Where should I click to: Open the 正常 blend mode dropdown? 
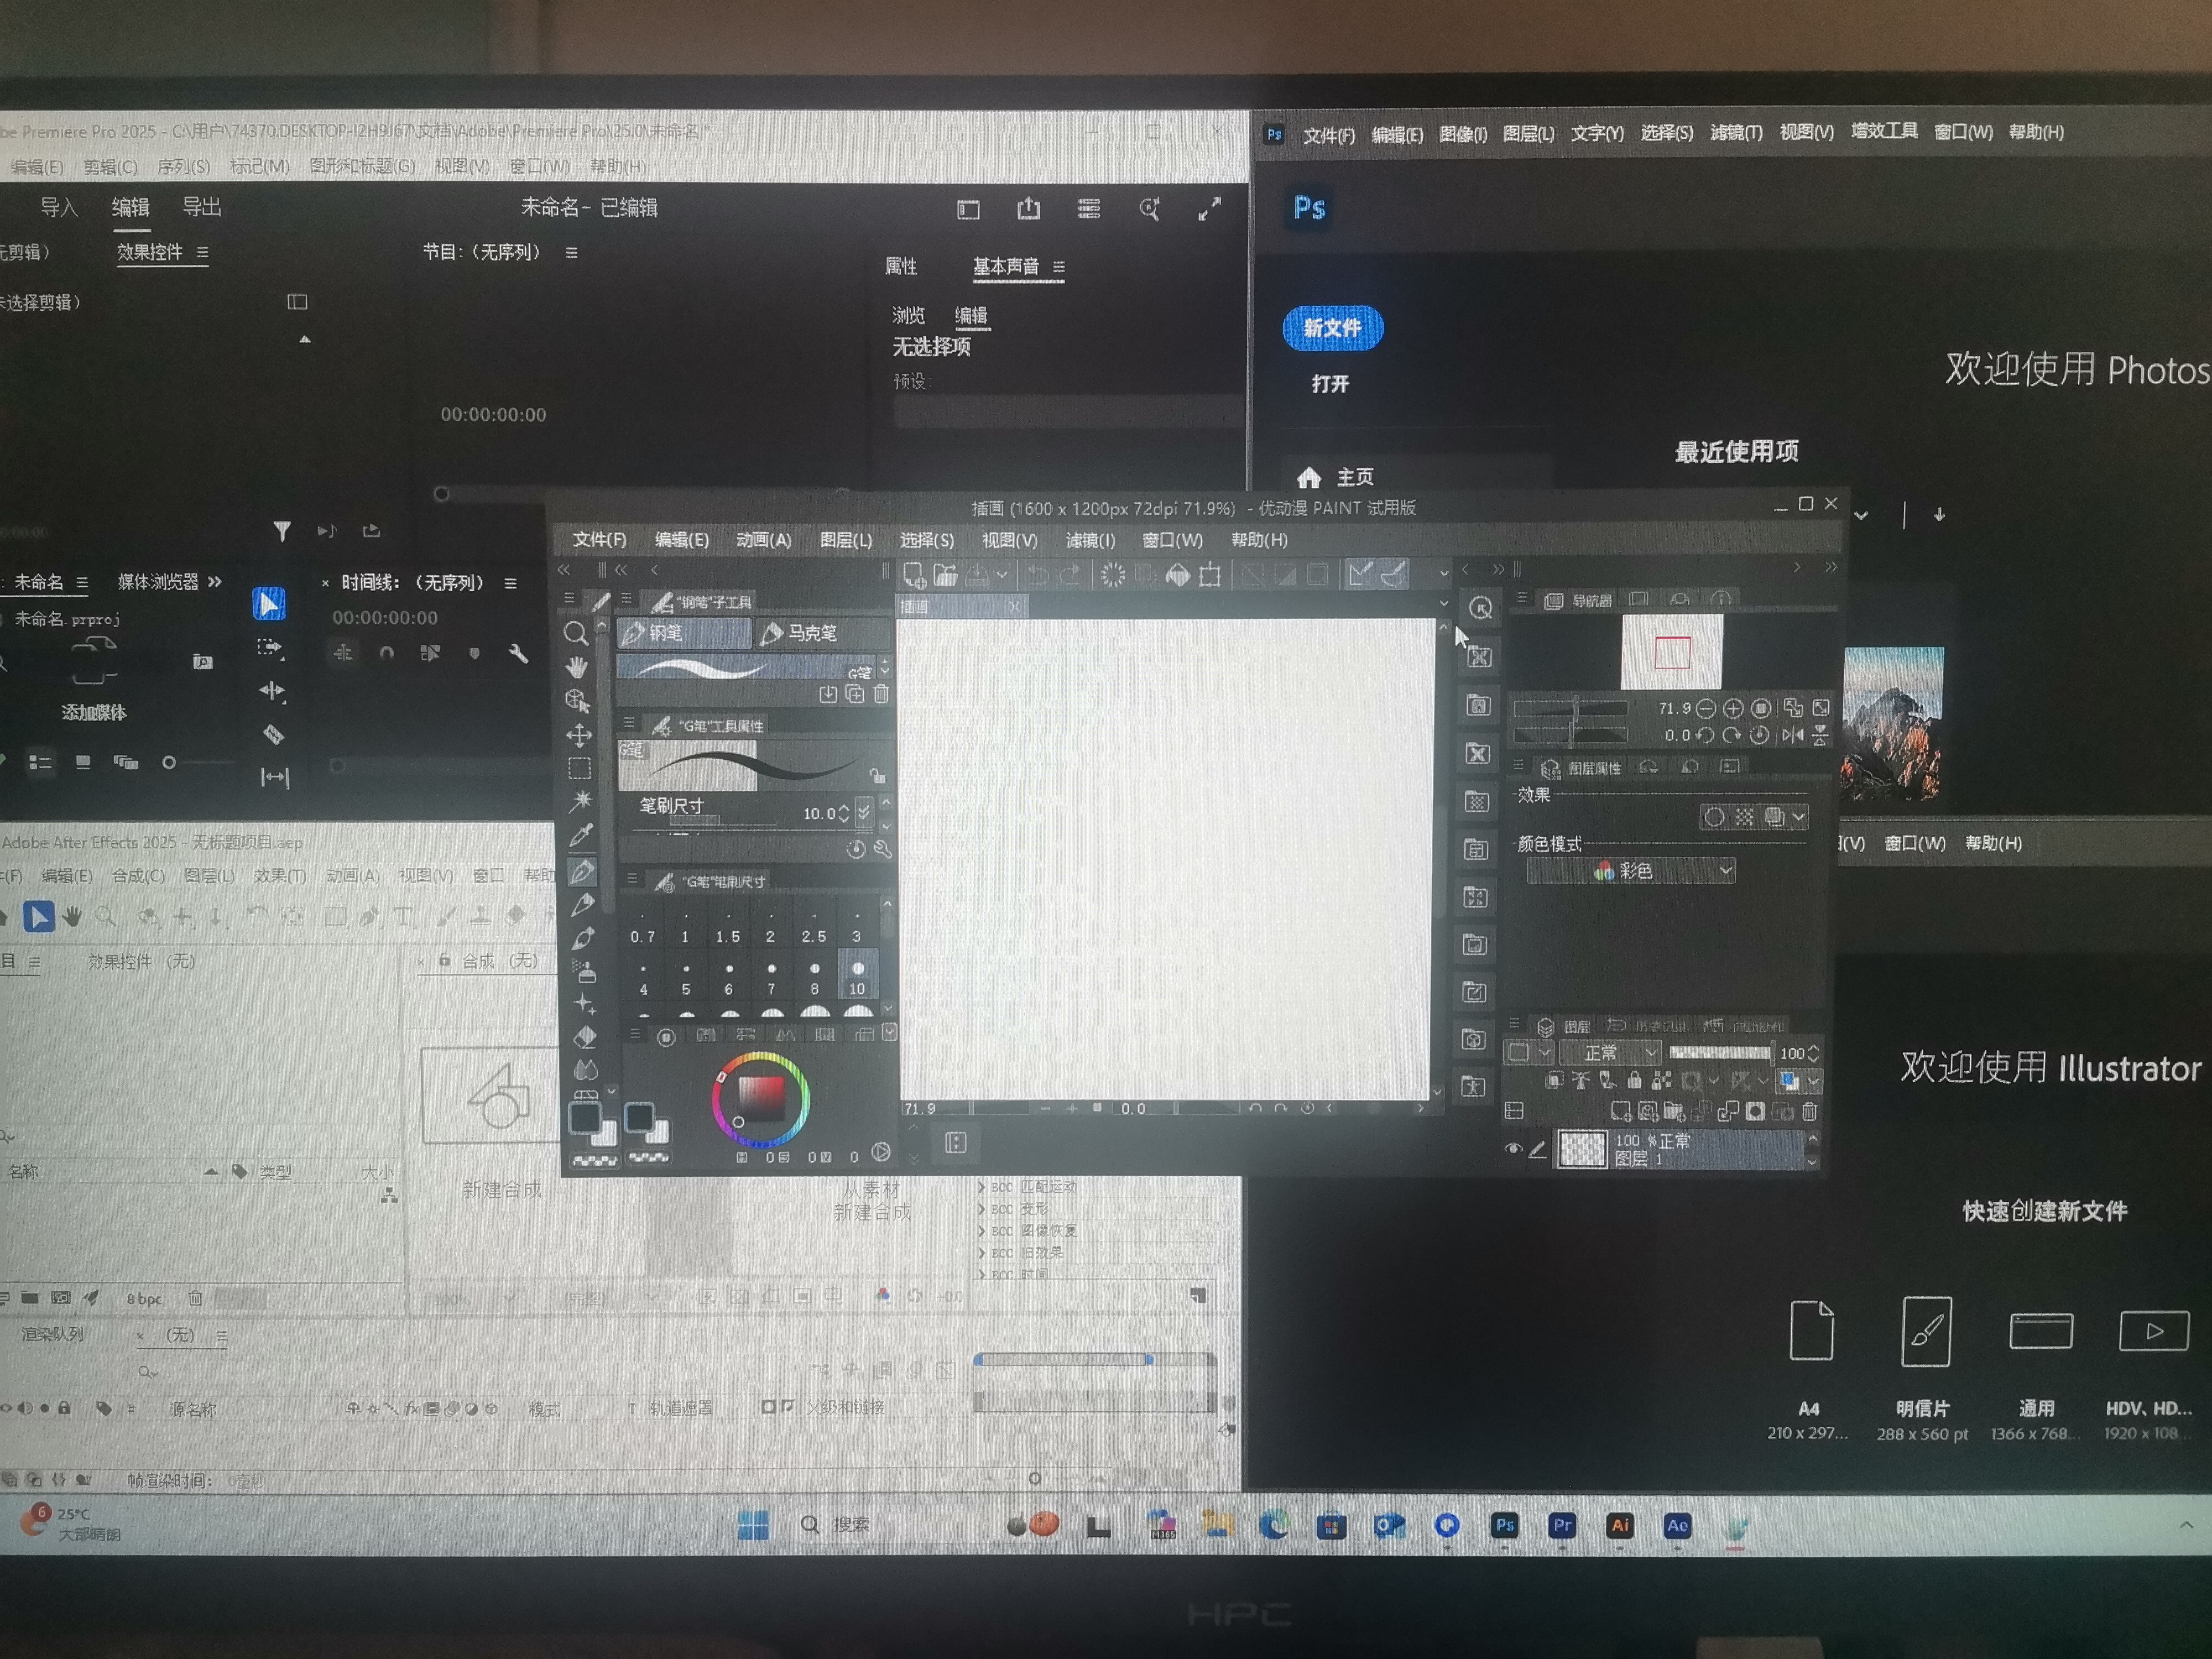[x=1611, y=1053]
